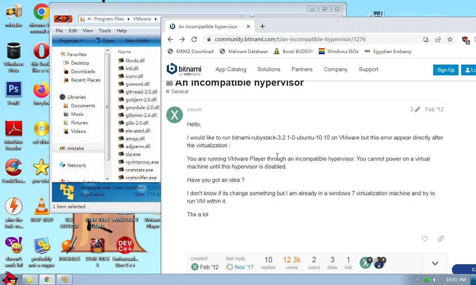Open Edit menu in Explorer window
Viewport: 476px width, 285px height.
(x=73, y=31)
